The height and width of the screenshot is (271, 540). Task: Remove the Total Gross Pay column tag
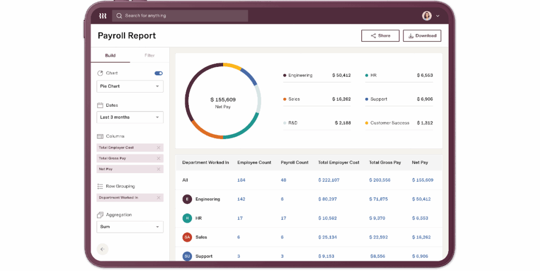point(158,158)
